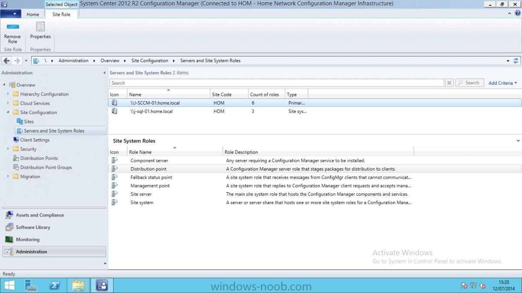This screenshot has height=293, width=522.
Task: Click the Remove Role ribbon icon
Action: (13, 27)
